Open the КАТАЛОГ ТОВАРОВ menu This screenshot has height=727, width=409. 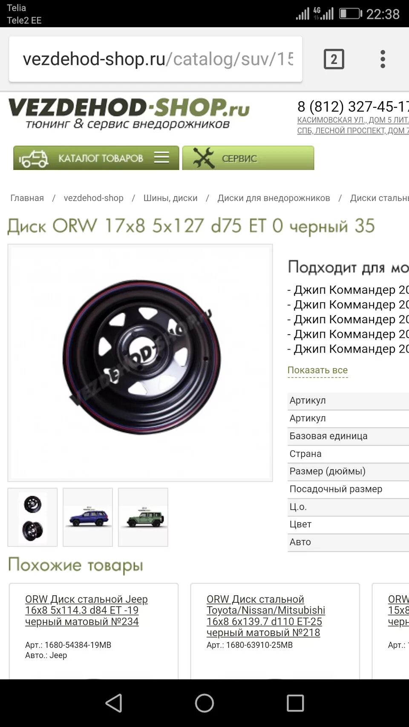tap(96, 158)
